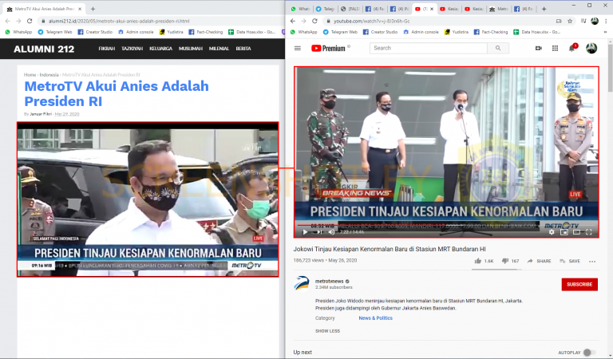The width and height of the screenshot is (613, 359).
Task: Click the article headline MetroTV Akui Anies
Action: point(117,93)
